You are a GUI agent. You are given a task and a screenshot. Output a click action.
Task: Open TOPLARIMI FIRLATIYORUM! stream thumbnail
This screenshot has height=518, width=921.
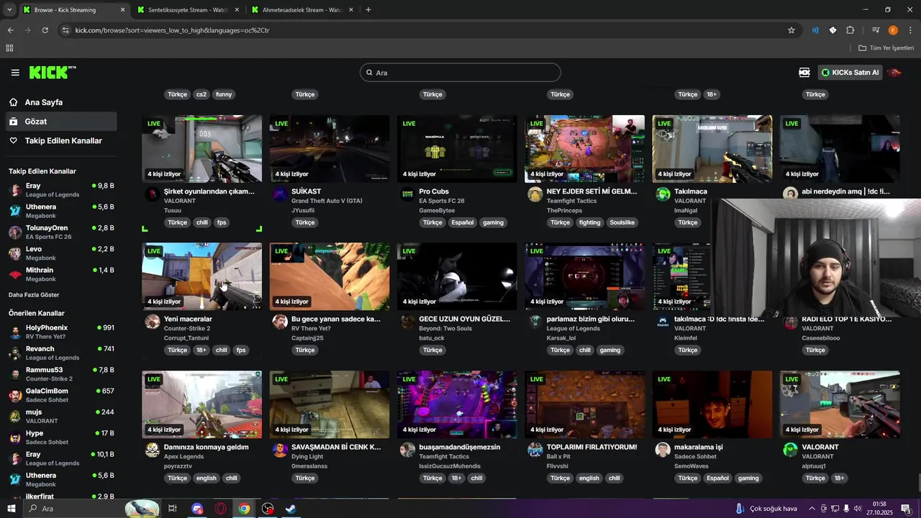[x=584, y=404]
